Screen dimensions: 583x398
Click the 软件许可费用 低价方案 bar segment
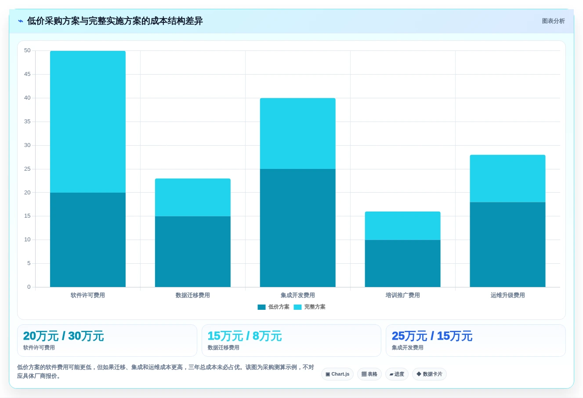88,240
